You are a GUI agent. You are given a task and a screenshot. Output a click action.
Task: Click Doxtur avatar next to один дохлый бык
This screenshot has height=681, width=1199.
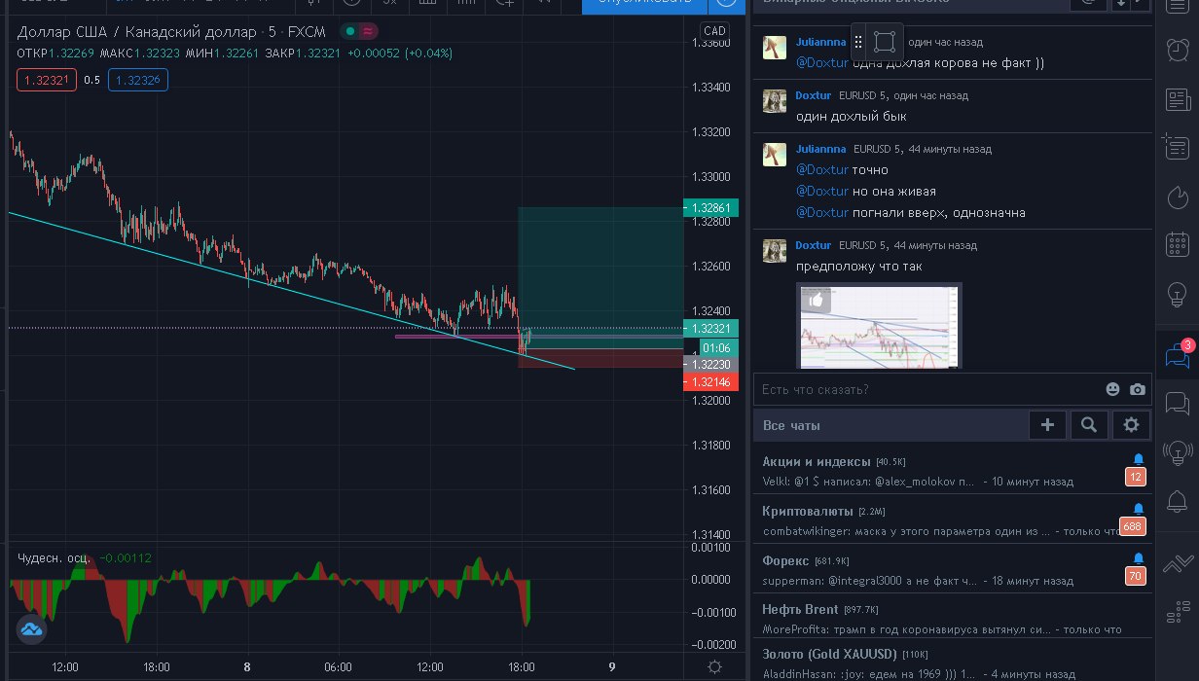click(x=775, y=101)
